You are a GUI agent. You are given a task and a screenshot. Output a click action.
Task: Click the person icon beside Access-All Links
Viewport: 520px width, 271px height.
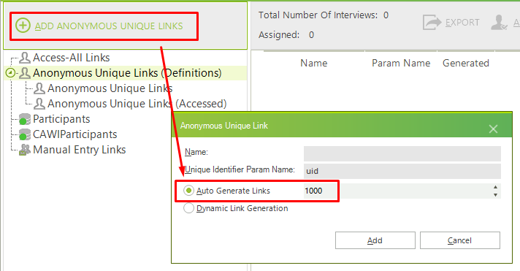click(x=25, y=58)
